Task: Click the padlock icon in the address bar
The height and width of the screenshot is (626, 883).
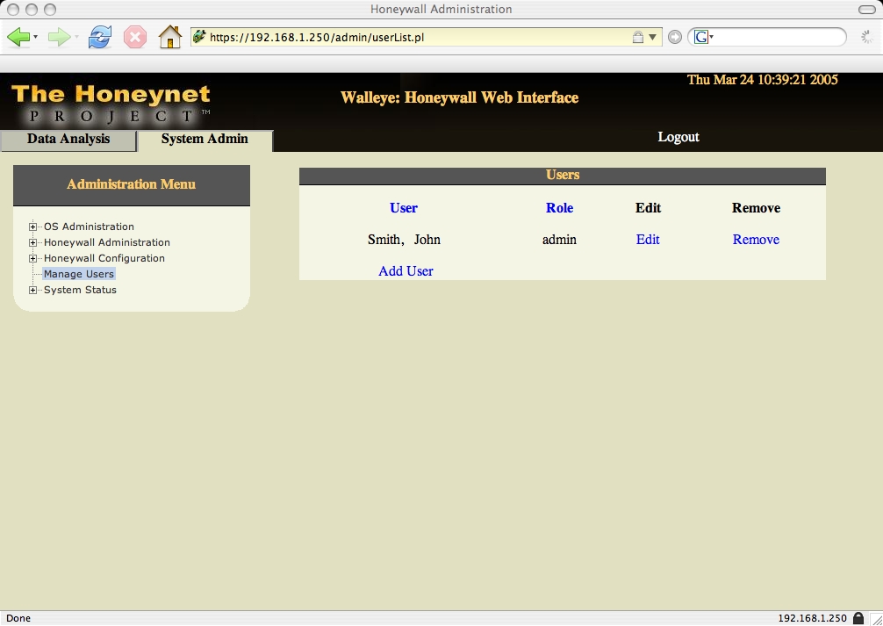Action: (637, 37)
